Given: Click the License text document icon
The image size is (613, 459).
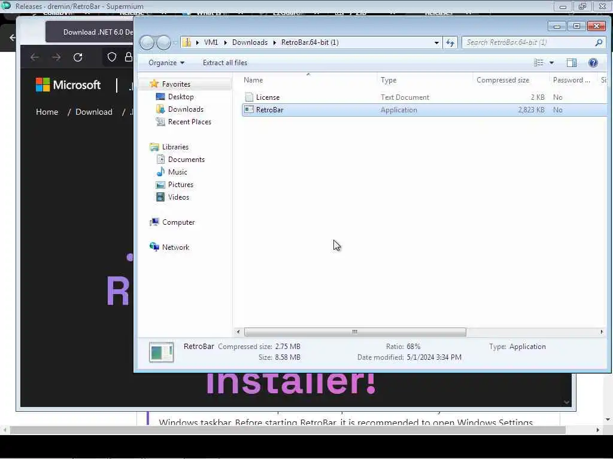Looking at the screenshot, I should coord(249,97).
